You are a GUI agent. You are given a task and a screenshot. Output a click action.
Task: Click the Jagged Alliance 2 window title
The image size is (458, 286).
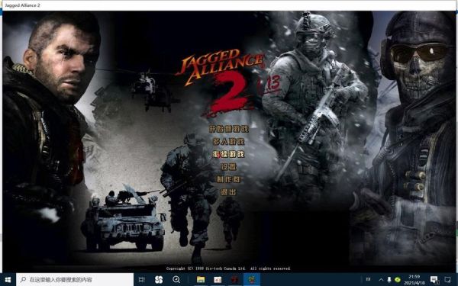click(22, 5)
